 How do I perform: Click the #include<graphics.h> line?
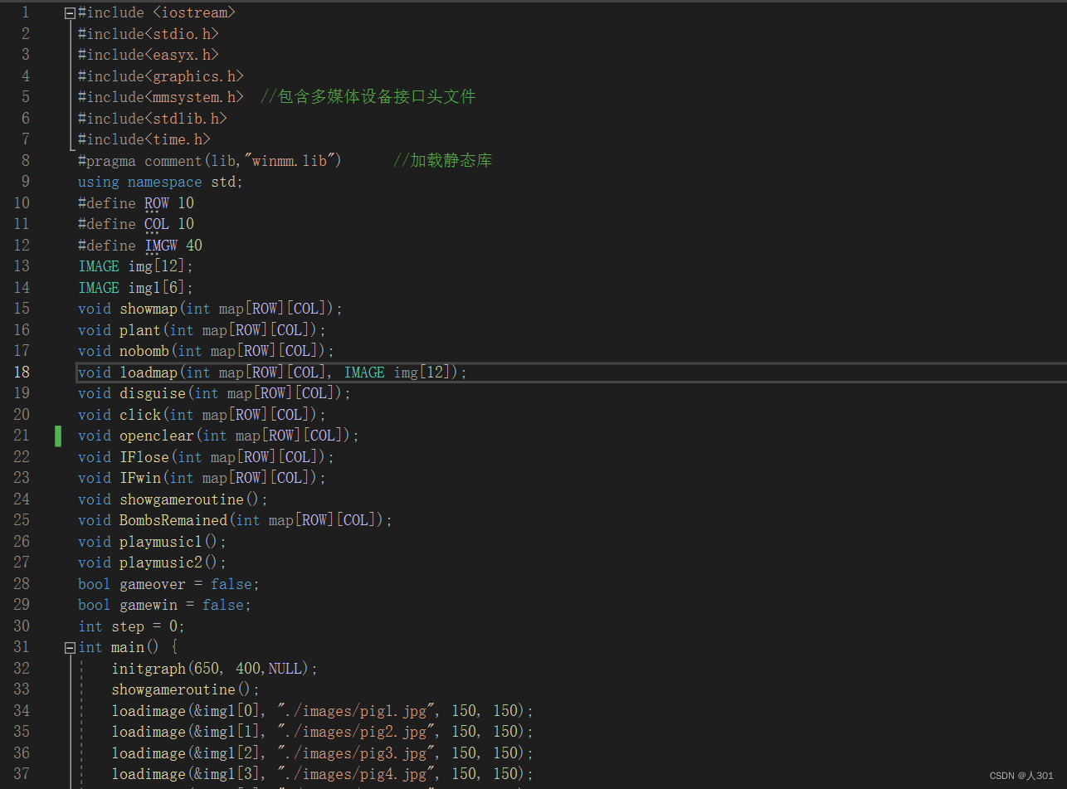click(161, 76)
